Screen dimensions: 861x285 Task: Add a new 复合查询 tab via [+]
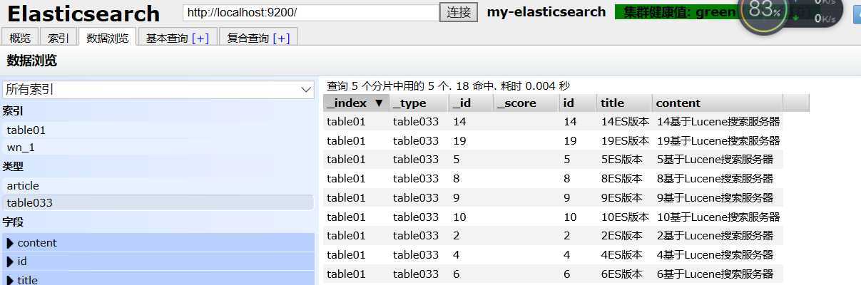coord(281,38)
